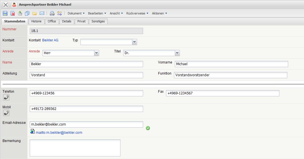This screenshot has width=304, height=159.
Task: Click the mailto:m.beikler@beikler.com link
Action: click(59, 132)
